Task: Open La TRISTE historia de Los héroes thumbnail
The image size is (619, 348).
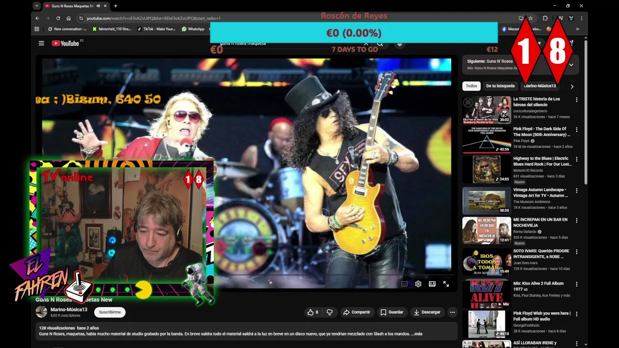Action: point(486,110)
